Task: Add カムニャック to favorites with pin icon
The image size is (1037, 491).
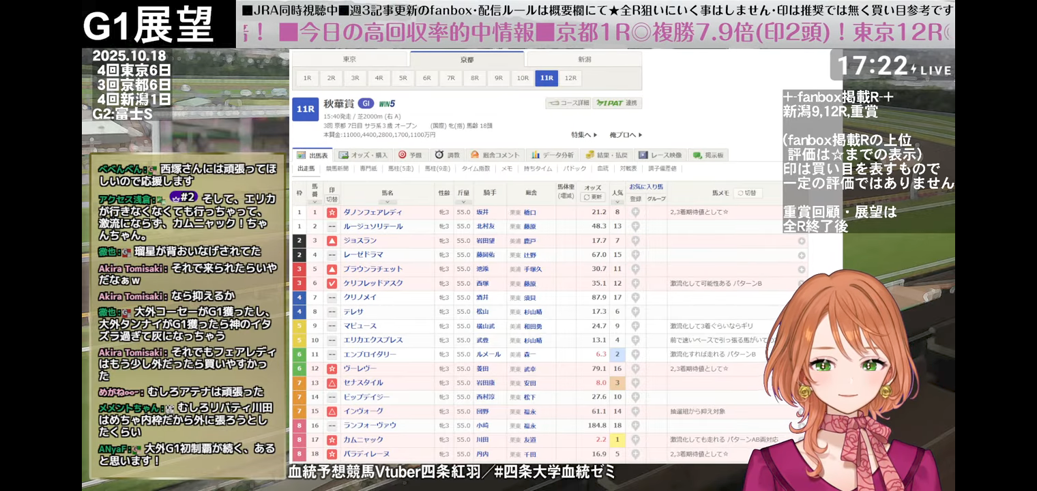Action: 635,440
